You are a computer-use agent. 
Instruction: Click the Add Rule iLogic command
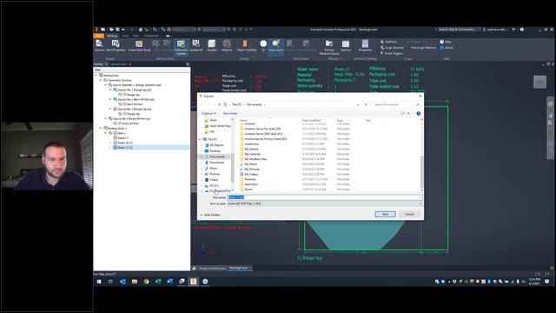(388, 42)
